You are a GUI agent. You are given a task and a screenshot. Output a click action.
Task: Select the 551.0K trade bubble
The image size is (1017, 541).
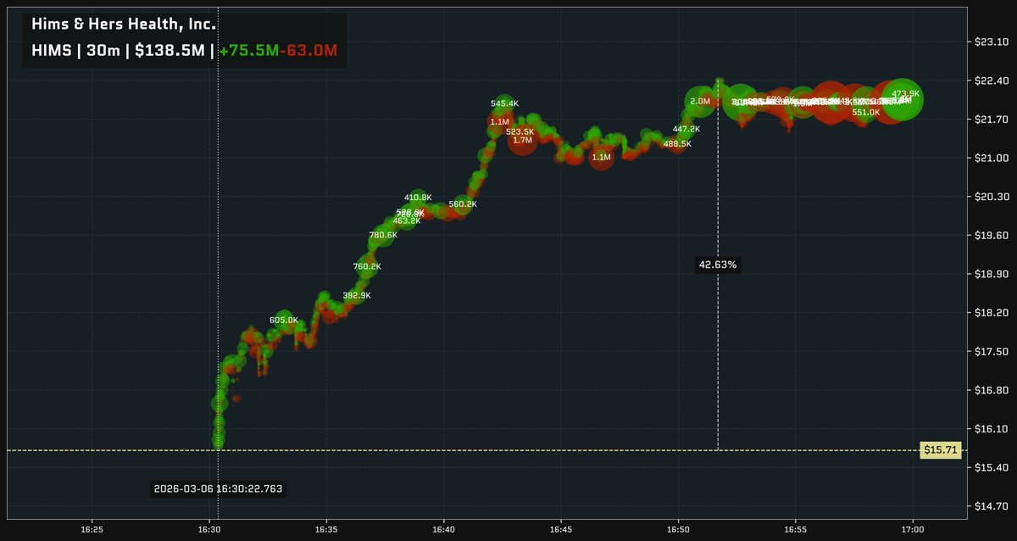tap(866, 112)
